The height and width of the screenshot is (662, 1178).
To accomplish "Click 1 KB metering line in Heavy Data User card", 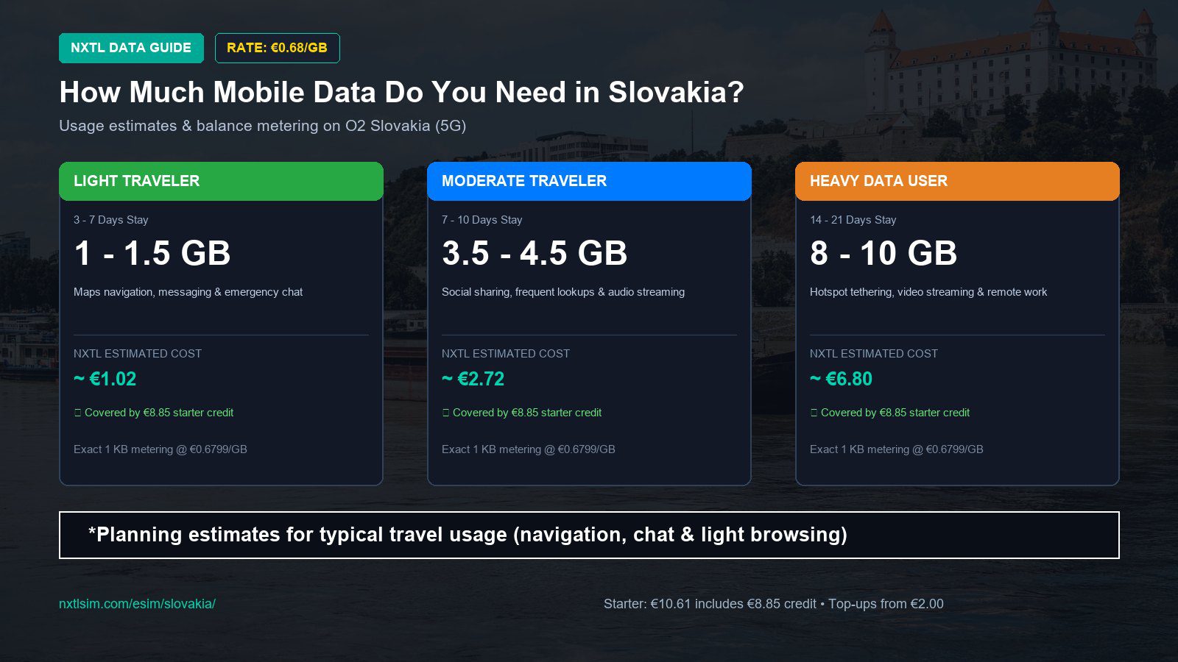I will 896,449.
